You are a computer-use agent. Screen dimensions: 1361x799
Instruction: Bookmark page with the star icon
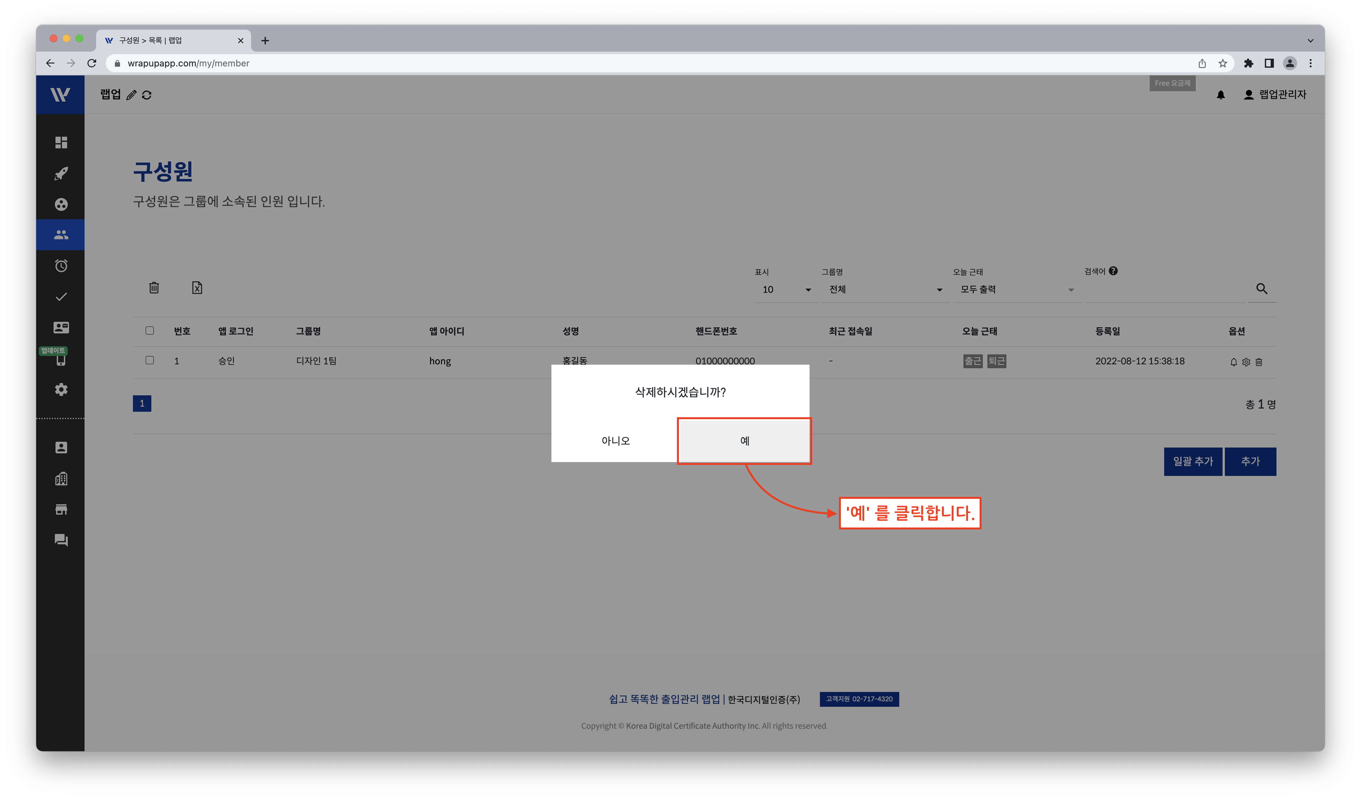[x=1223, y=63]
